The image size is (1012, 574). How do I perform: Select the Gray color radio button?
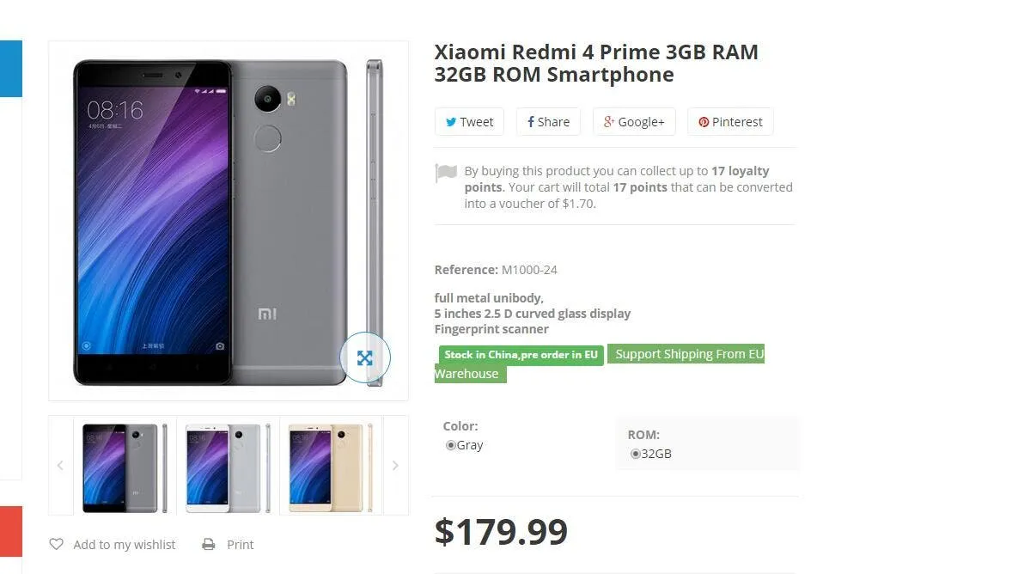tap(450, 445)
